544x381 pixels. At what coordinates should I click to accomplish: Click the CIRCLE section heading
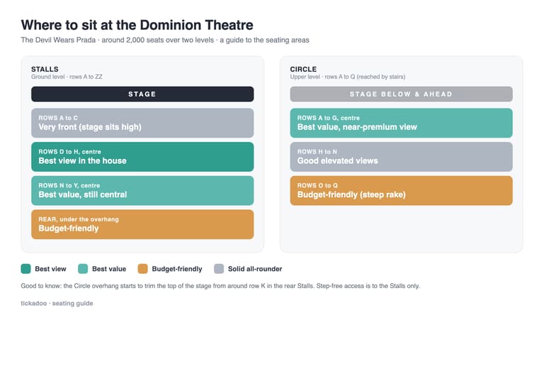(x=303, y=70)
